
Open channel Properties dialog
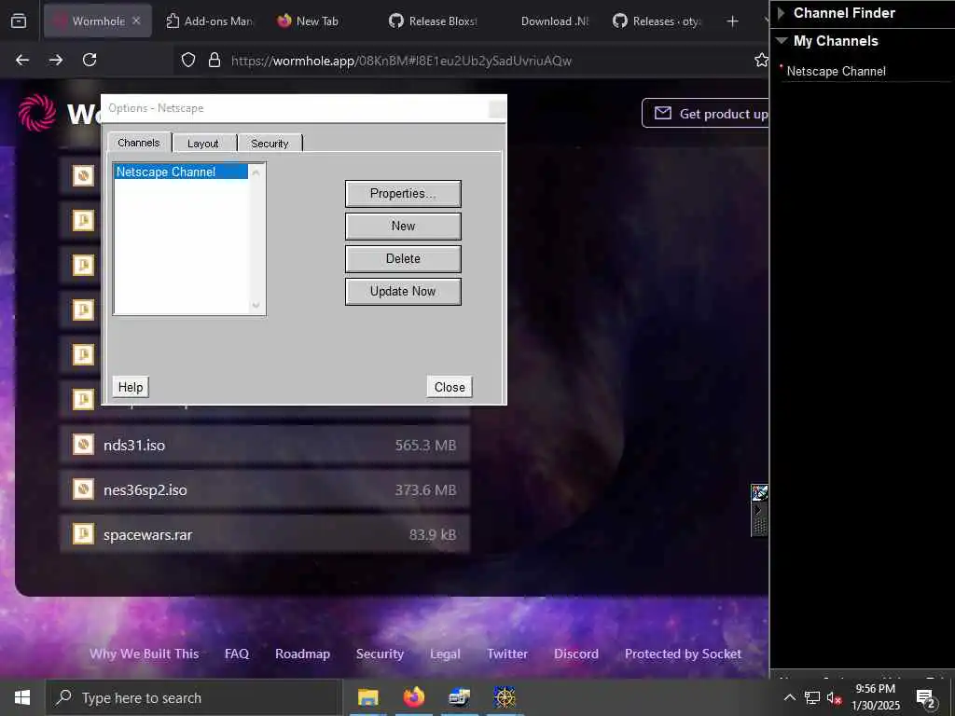(x=403, y=194)
